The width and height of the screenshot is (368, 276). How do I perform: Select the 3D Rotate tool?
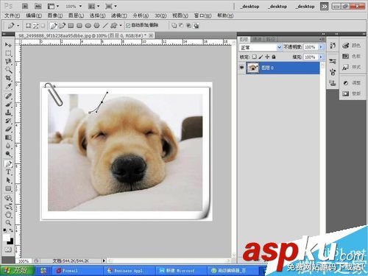click(x=8, y=198)
